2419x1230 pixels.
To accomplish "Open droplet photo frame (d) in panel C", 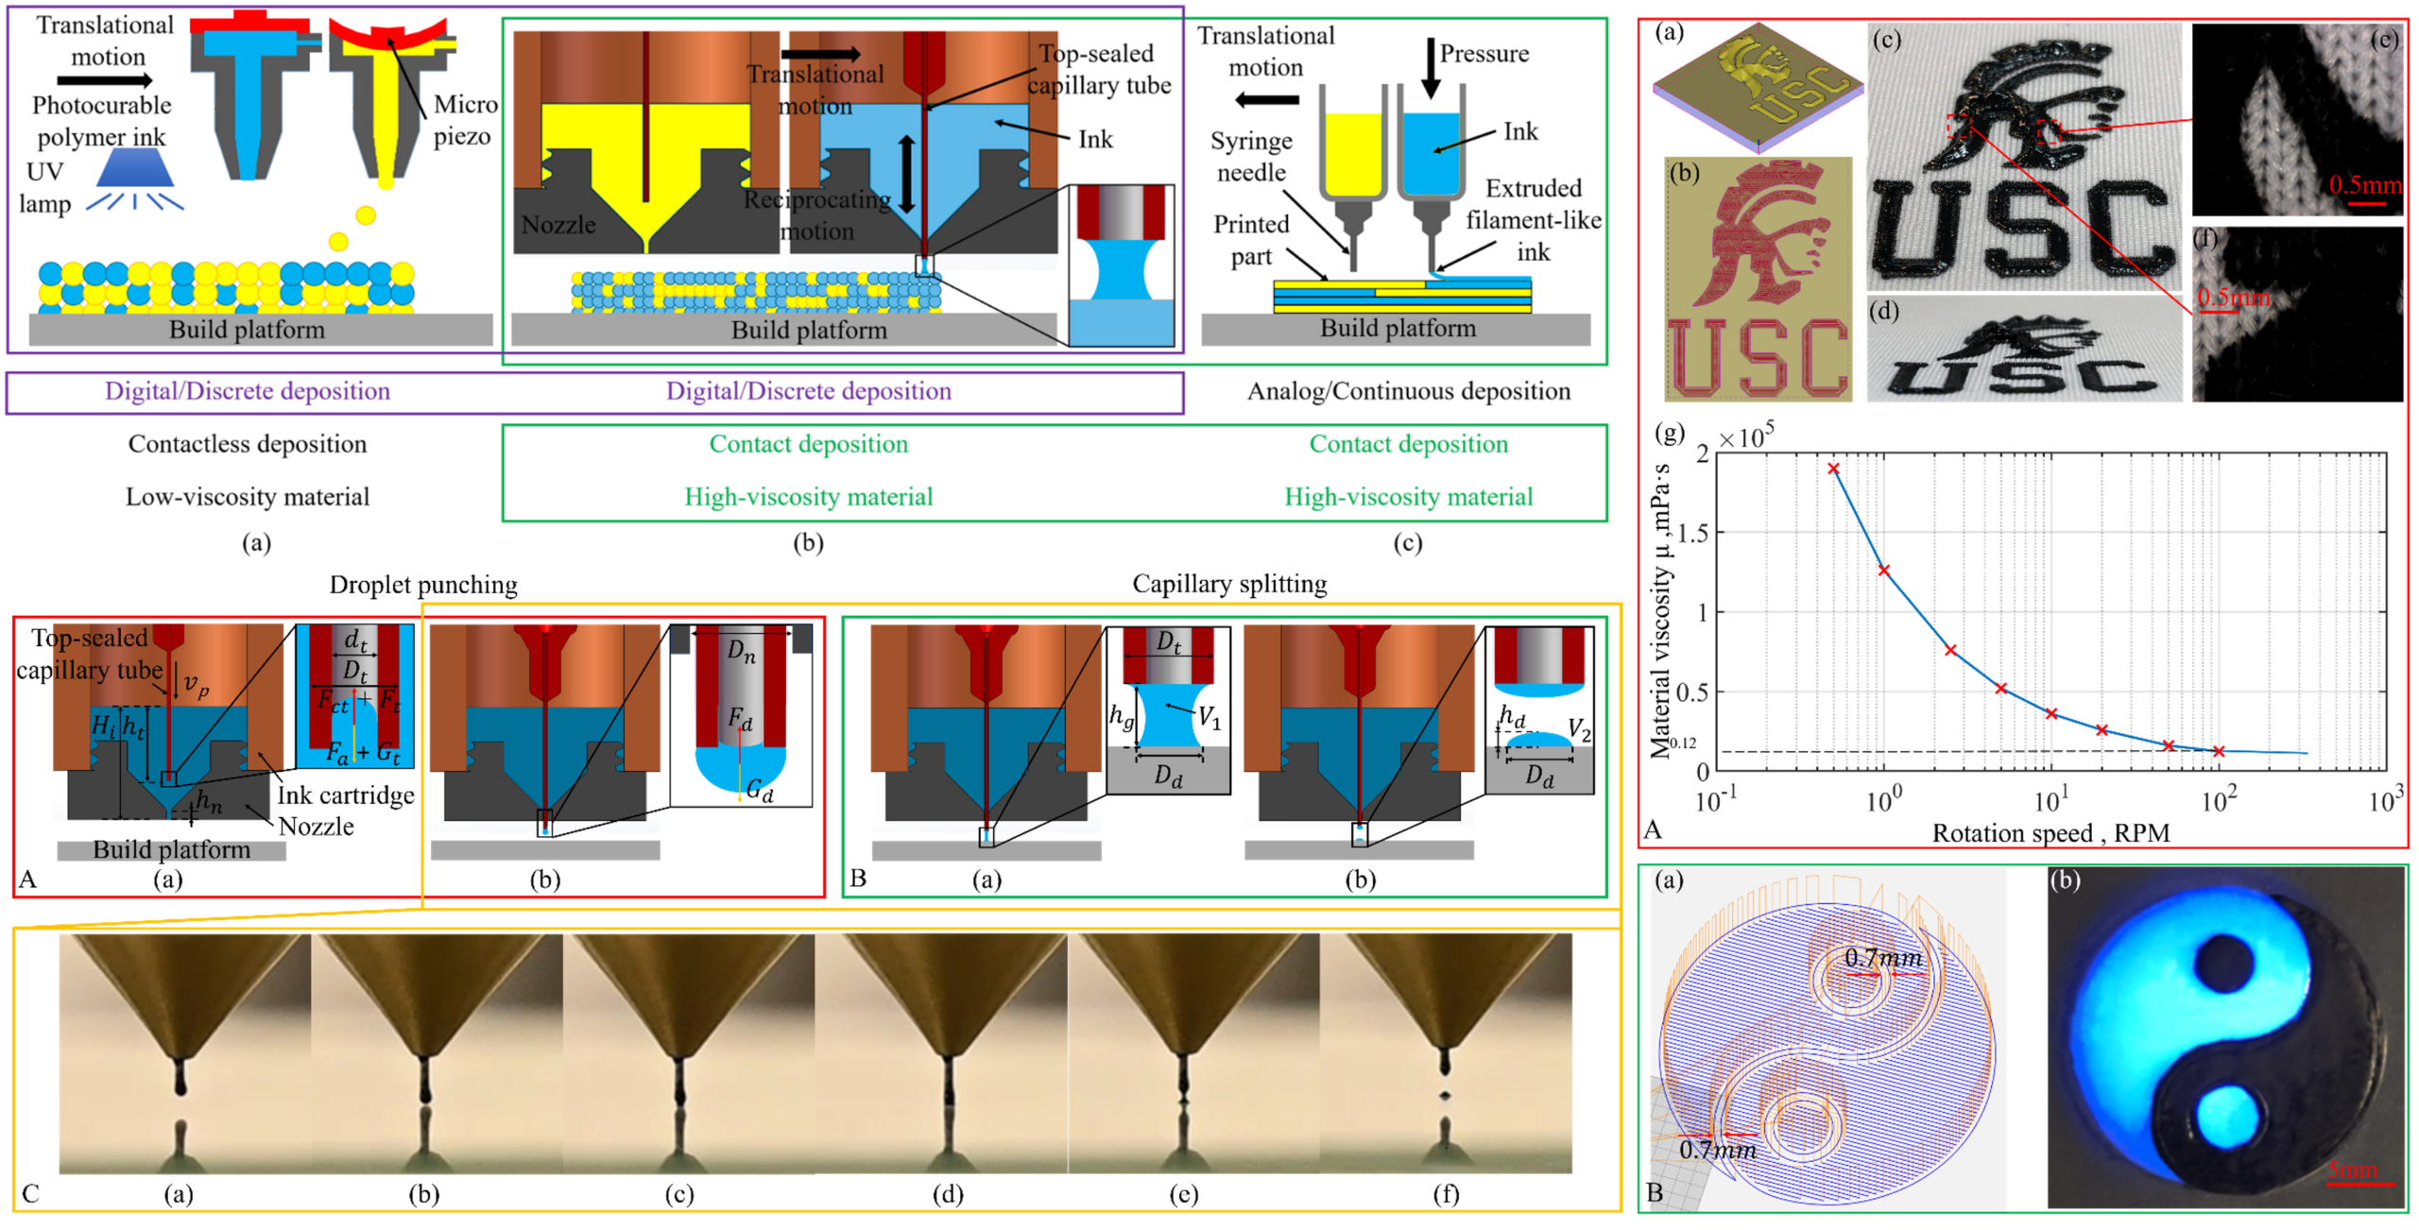I will coord(941,1053).
